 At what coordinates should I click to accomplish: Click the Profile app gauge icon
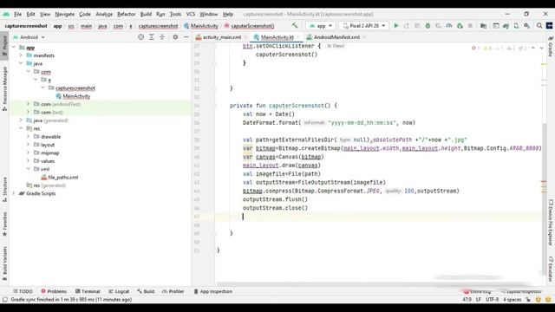click(x=449, y=26)
